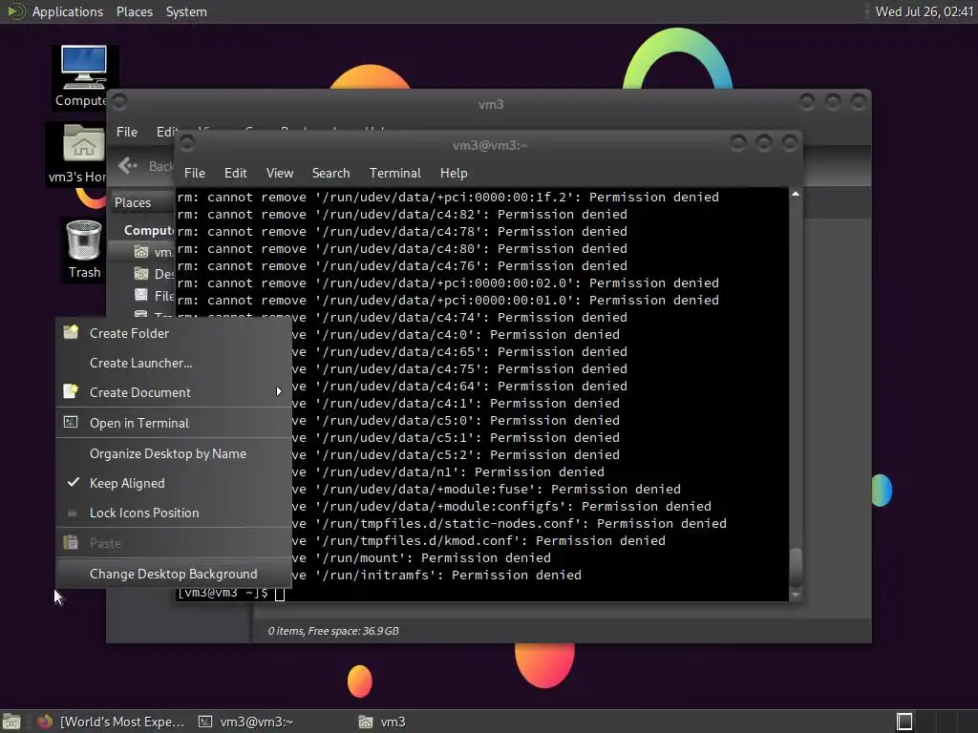Open the Terminal menu in terminal menubar
This screenshot has height=733, width=978.
point(394,173)
